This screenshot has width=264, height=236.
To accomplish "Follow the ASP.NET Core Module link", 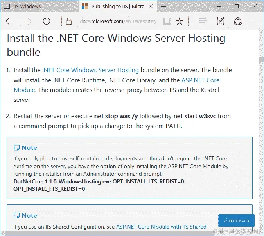I will (117, 85).
